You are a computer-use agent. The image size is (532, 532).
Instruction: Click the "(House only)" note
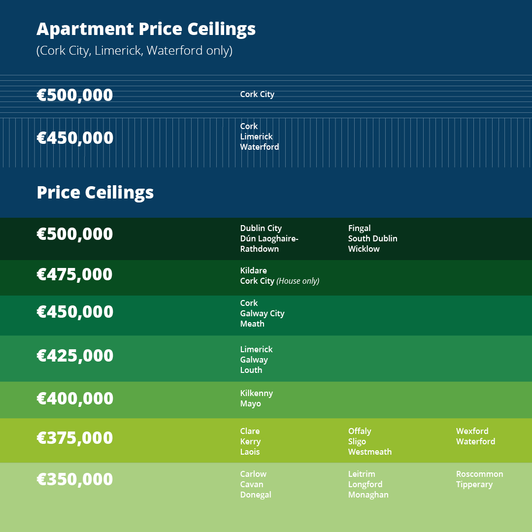298,281
